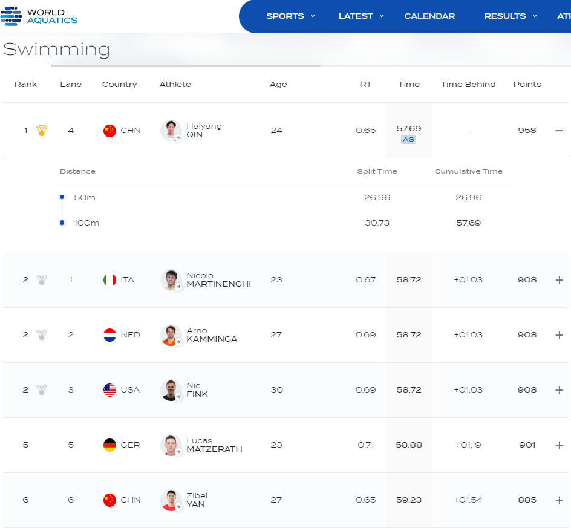Open Lucas MATZERATH athlete name link
Viewport: 571px width, 528px height.
[x=214, y=445]
